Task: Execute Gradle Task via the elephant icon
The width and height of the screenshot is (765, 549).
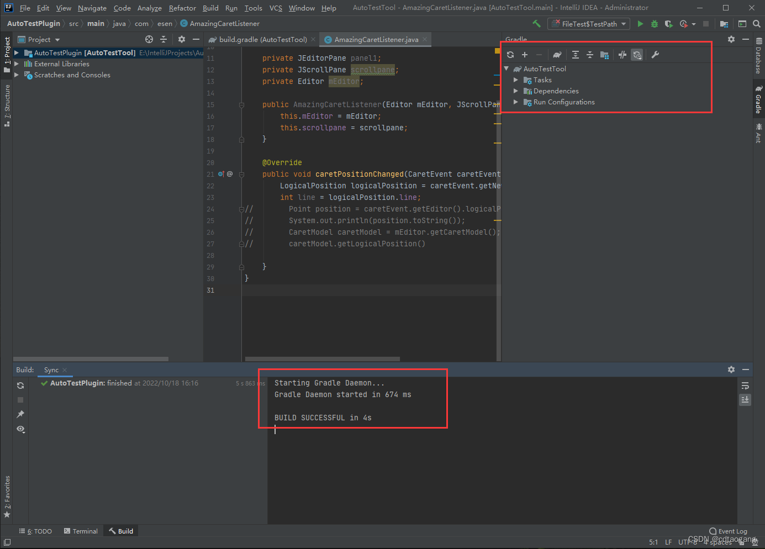Action: (557, 55)
